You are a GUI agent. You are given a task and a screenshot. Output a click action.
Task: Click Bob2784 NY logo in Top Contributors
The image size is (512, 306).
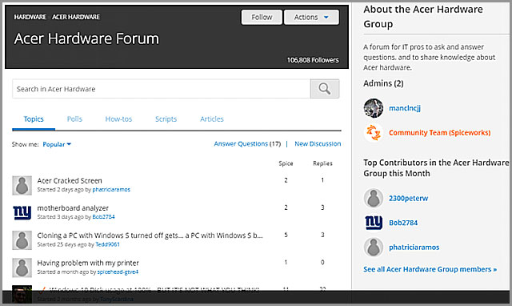[374, 223]
